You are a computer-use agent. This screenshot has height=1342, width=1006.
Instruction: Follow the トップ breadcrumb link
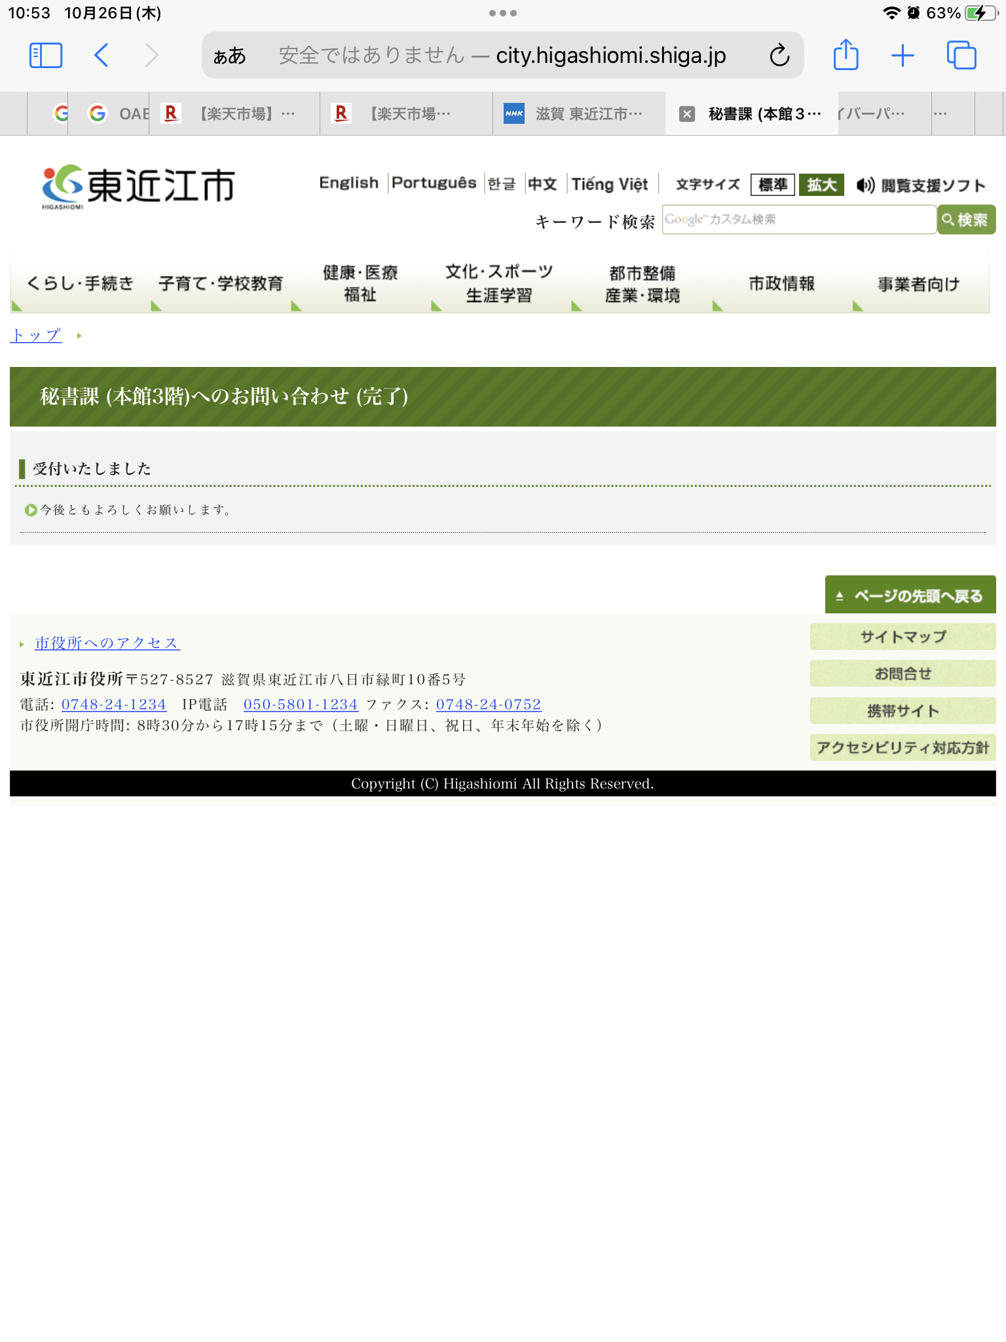coord(36,335)
